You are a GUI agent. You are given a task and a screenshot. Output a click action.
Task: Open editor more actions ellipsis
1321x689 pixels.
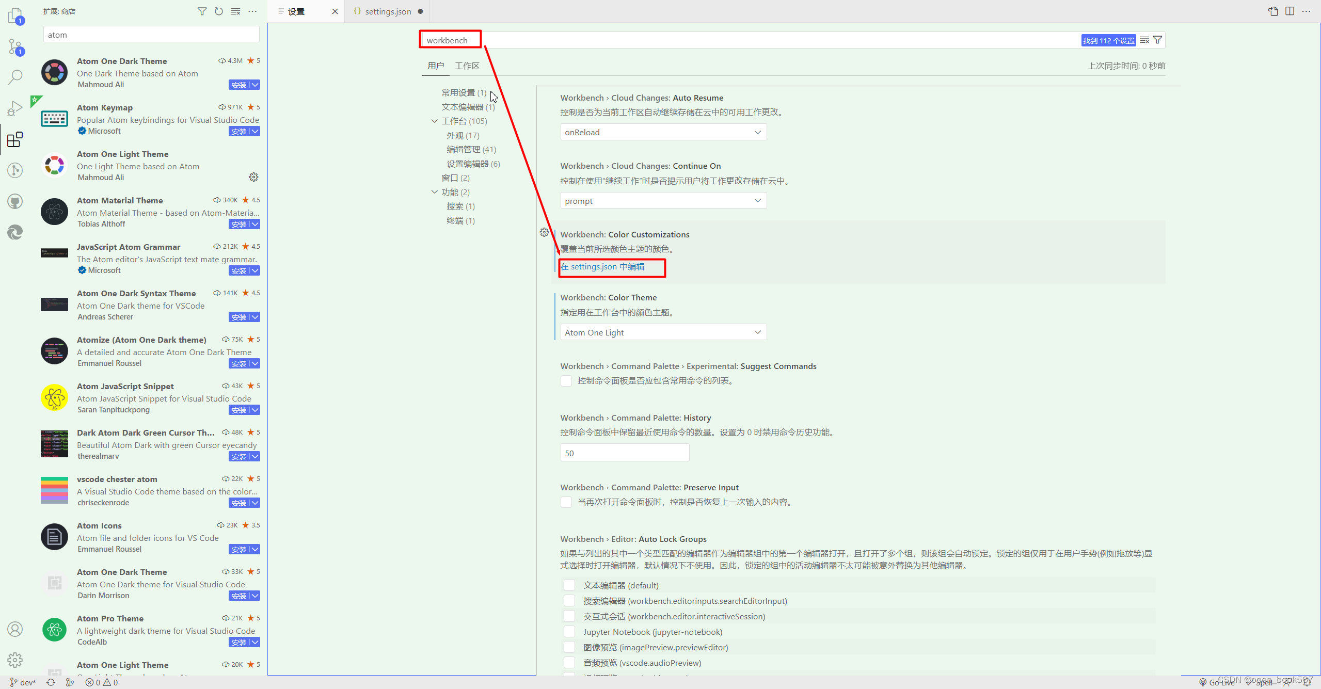[x=1307, y=11]
